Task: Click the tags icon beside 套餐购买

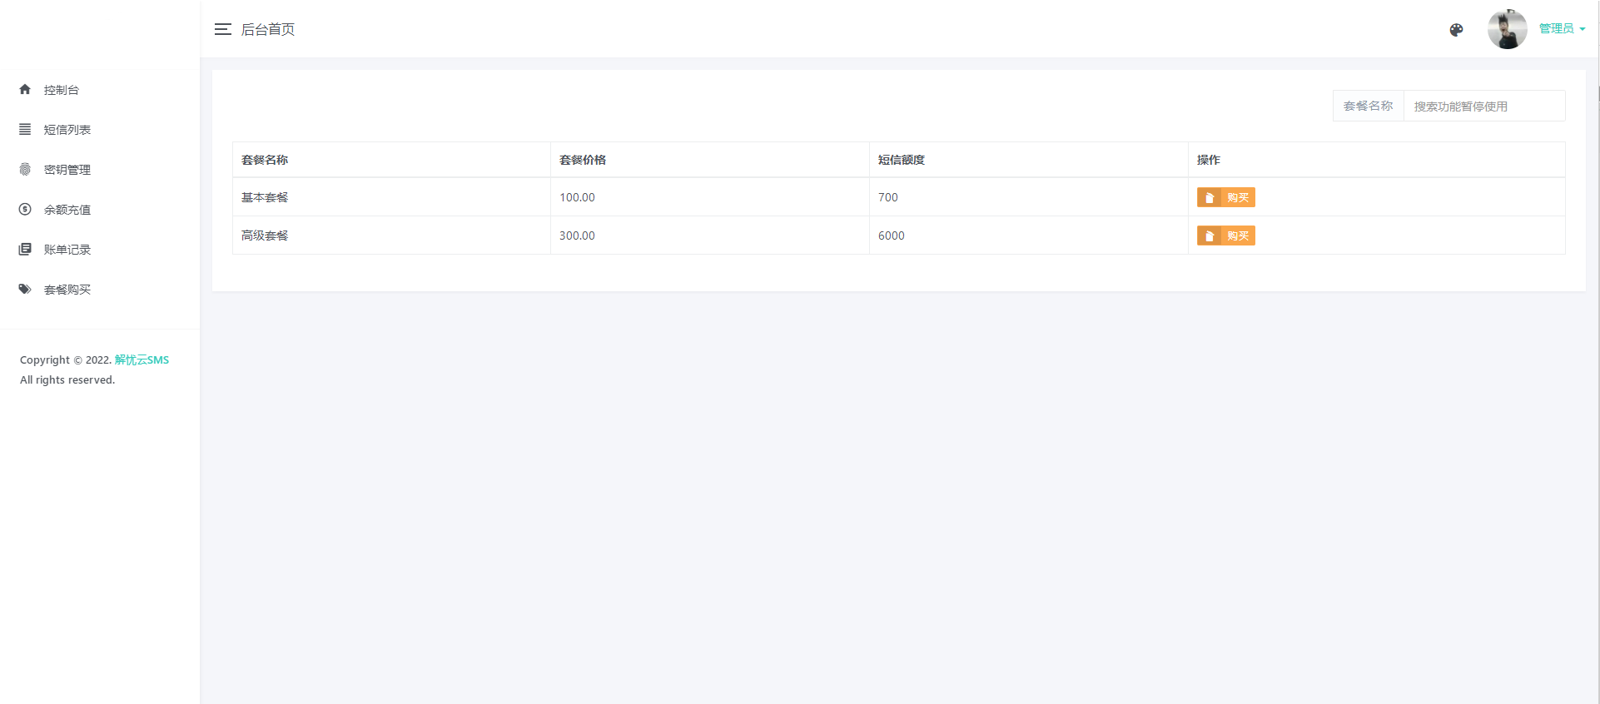Action: (x=25, y=289)
